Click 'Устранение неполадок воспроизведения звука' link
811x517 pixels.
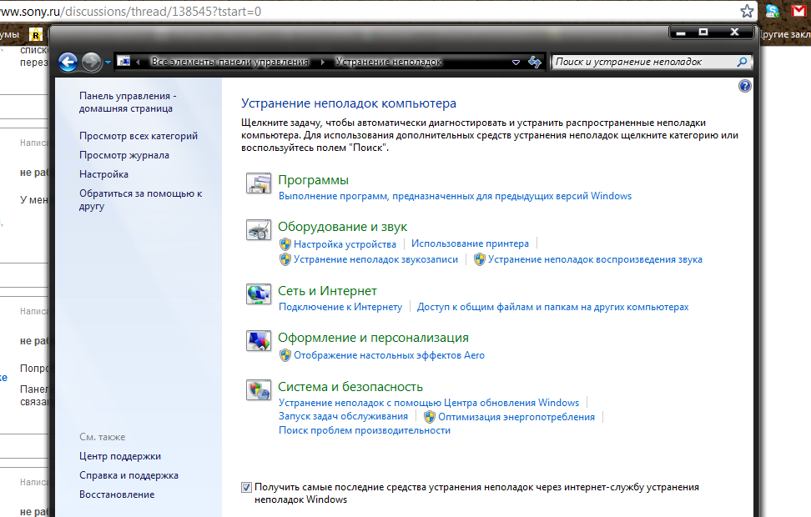pos(595,259)
